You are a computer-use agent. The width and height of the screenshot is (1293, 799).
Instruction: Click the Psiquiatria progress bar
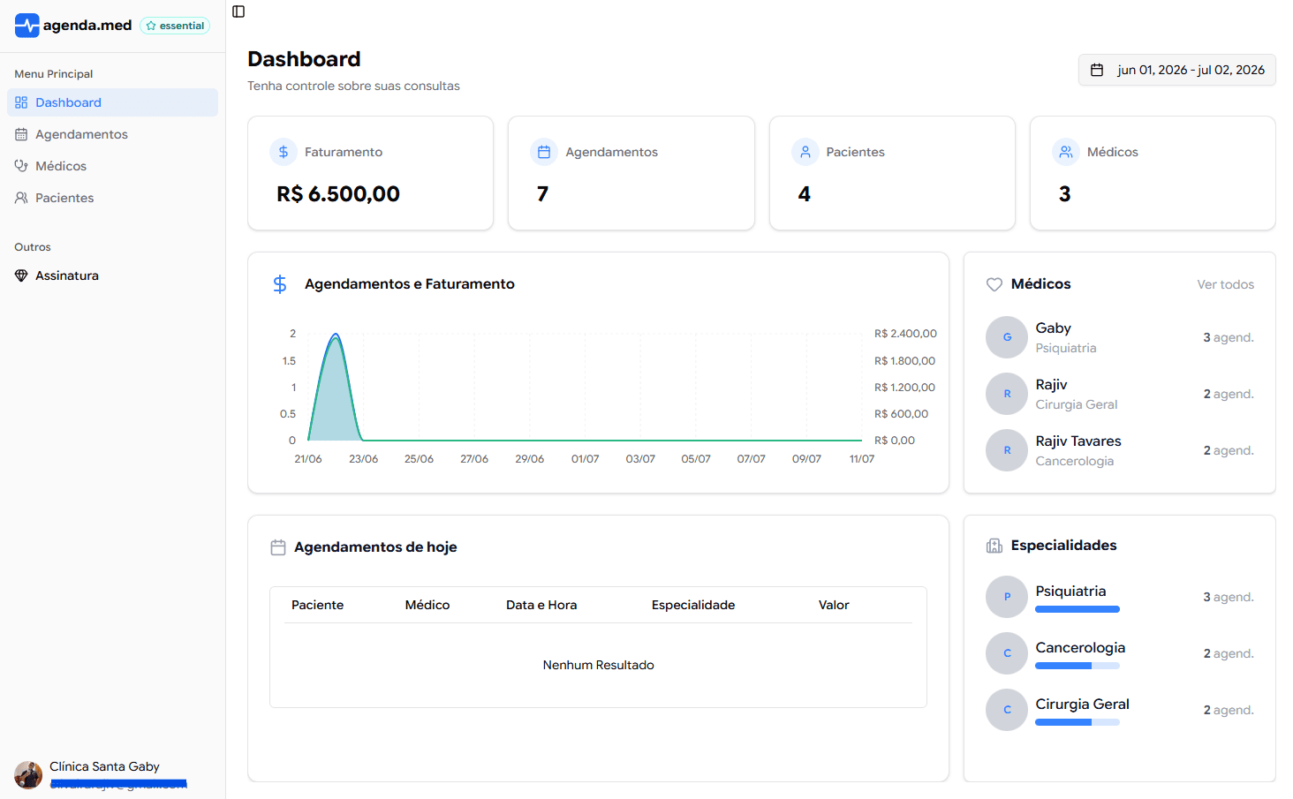1077,609
